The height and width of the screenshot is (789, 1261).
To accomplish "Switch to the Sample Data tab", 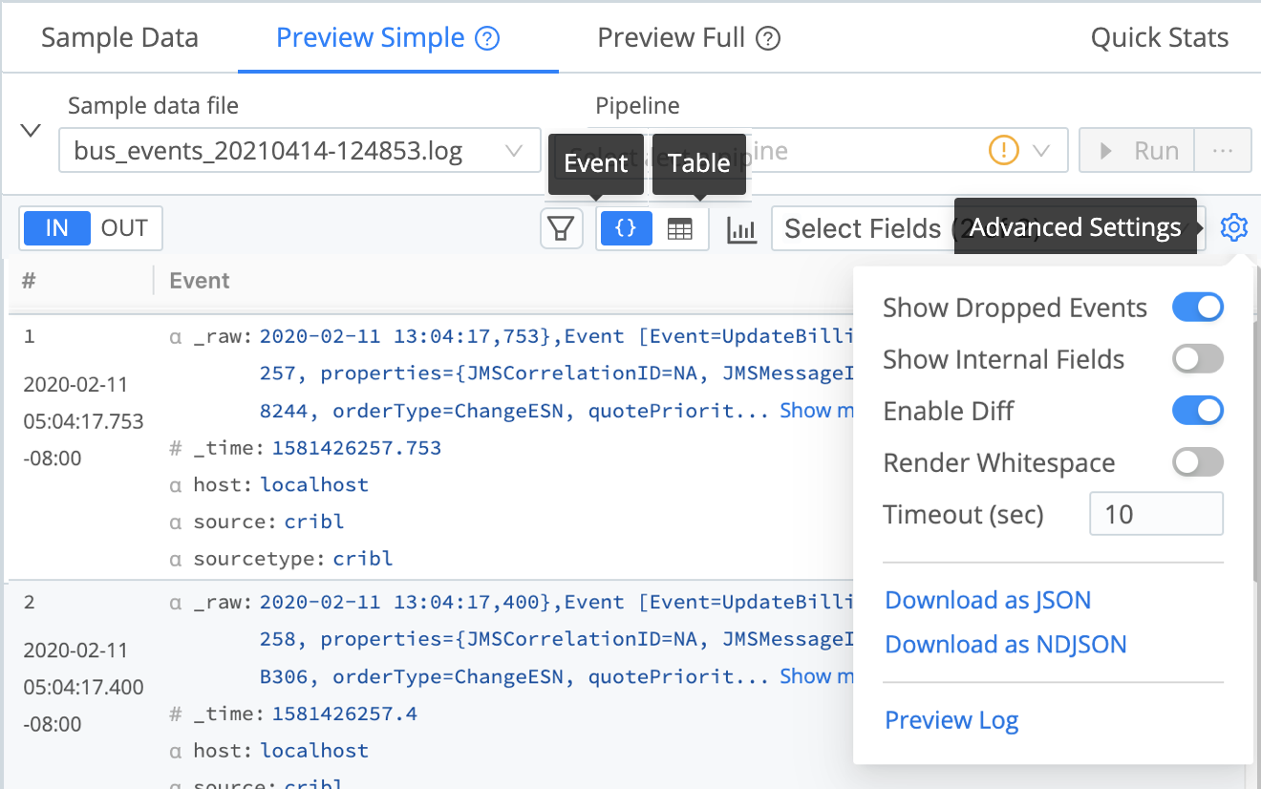I will coord(119,38).
